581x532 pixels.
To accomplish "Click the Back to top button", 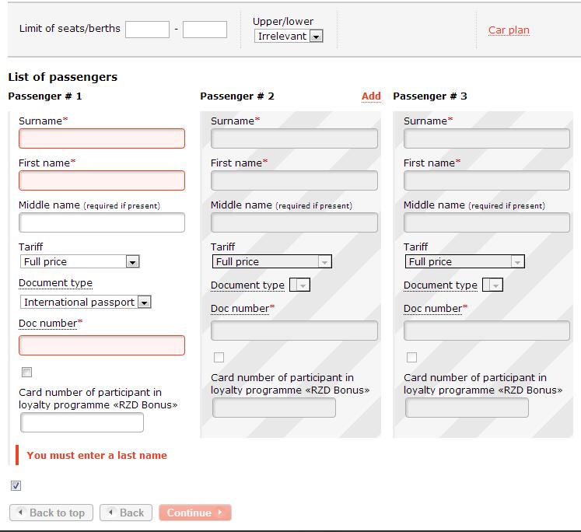I will 51,513.
